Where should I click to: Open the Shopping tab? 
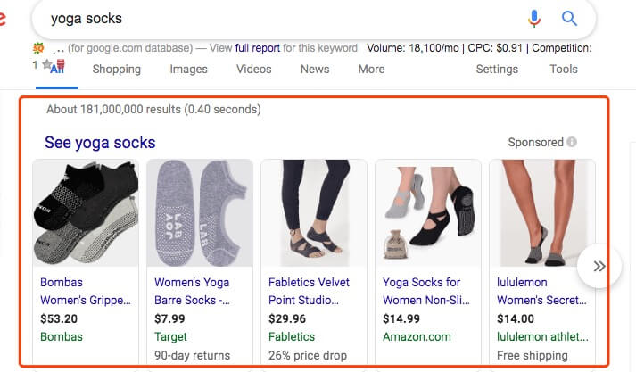point(117,70)
